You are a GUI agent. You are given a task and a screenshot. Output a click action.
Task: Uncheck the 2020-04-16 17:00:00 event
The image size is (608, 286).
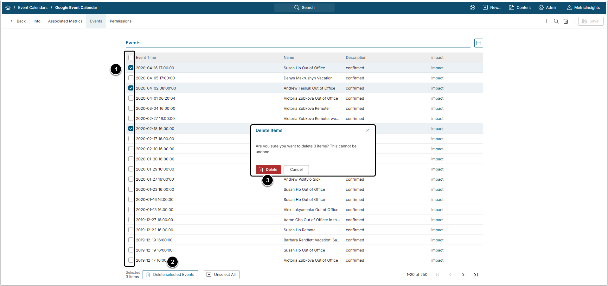pyautogui.click(x=131, y=68)
